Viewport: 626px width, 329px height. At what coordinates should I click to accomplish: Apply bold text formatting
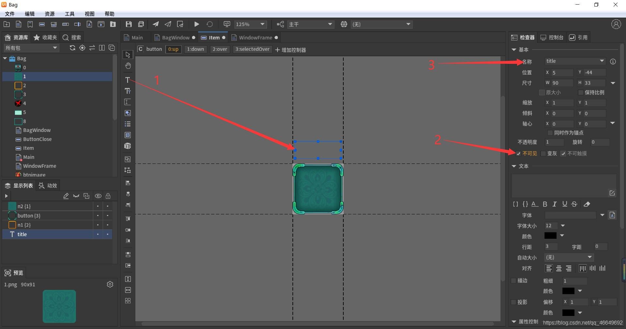(x=545, y=204)
